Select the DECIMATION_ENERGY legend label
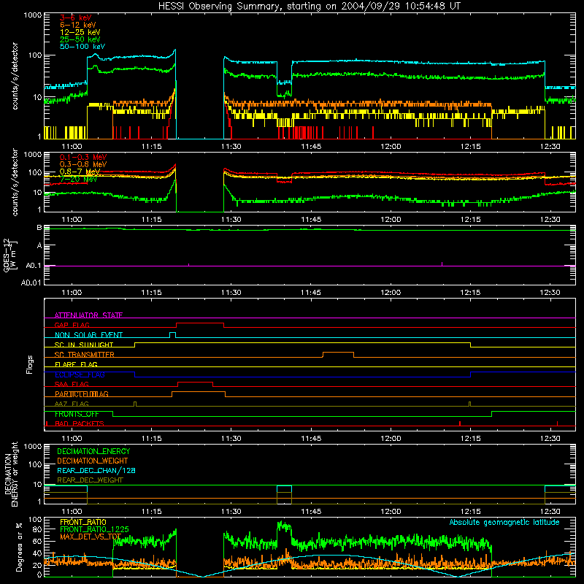 click(x=93, y=451)
